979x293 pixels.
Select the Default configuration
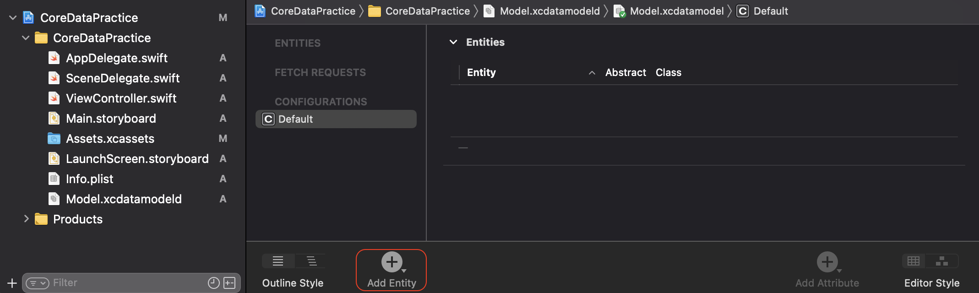pyautogui.click(x=336, y=119)
